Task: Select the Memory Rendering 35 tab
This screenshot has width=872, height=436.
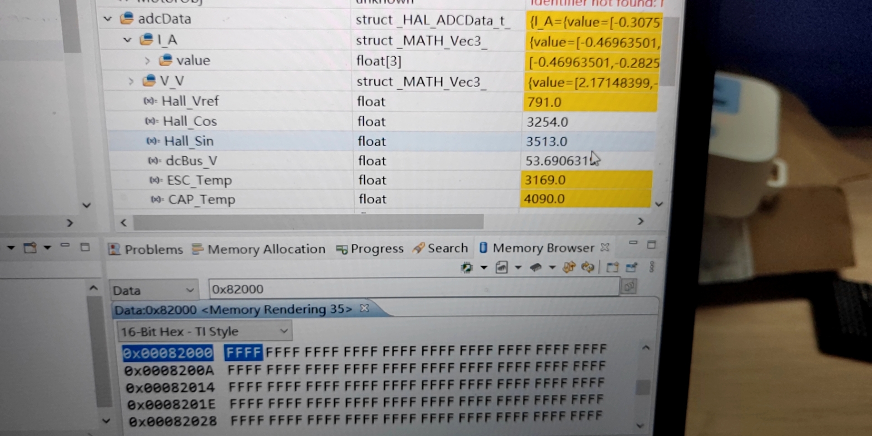Action: (233, 310)
